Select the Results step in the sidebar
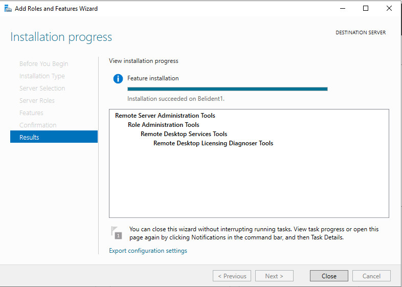Screen dimensions: 402x287 [x=54, y=137]
